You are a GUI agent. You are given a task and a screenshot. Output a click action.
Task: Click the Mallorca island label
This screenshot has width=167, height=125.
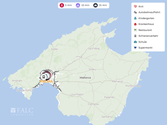click(x=85, y=78)
